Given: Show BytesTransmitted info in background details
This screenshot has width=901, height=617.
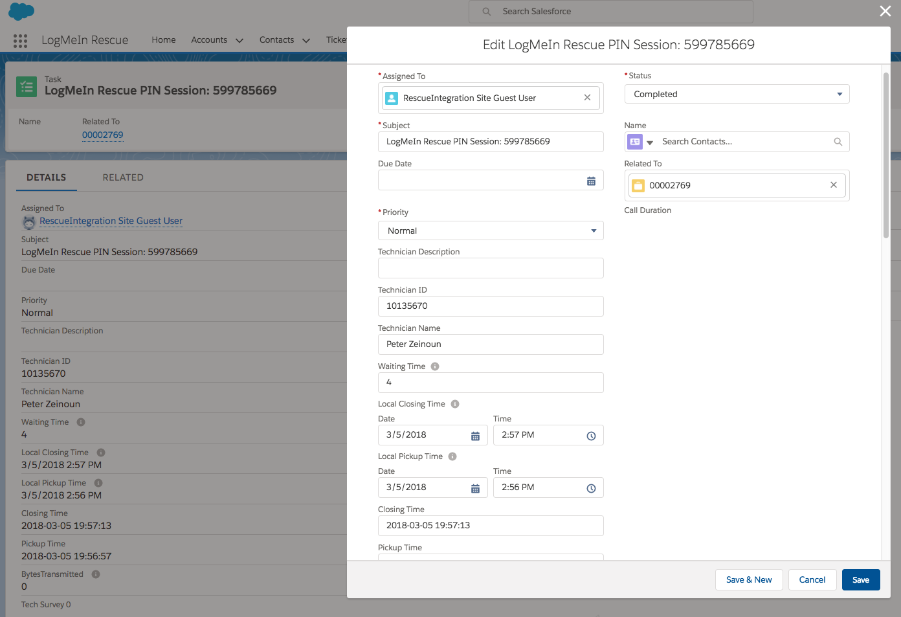Looking at the screenshot, I should tap(96, 574).
